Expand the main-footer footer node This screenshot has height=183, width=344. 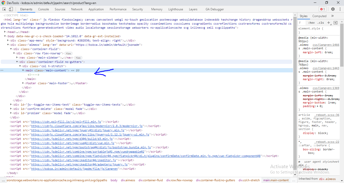tap(23, 83)
